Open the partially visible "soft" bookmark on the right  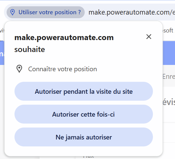click(x=168, y=30)
